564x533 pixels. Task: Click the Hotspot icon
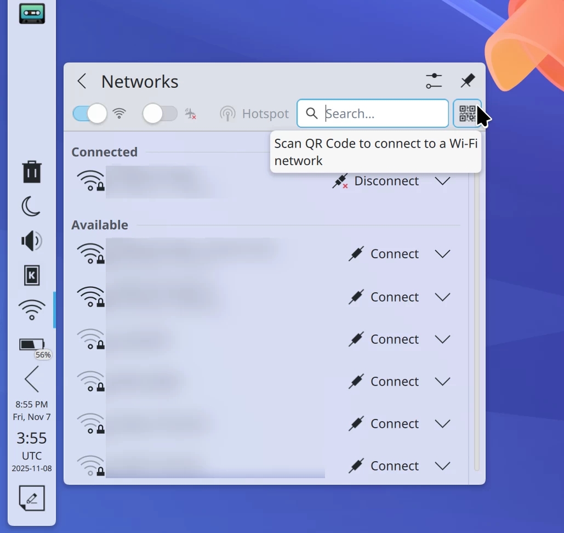coord(227,114)
